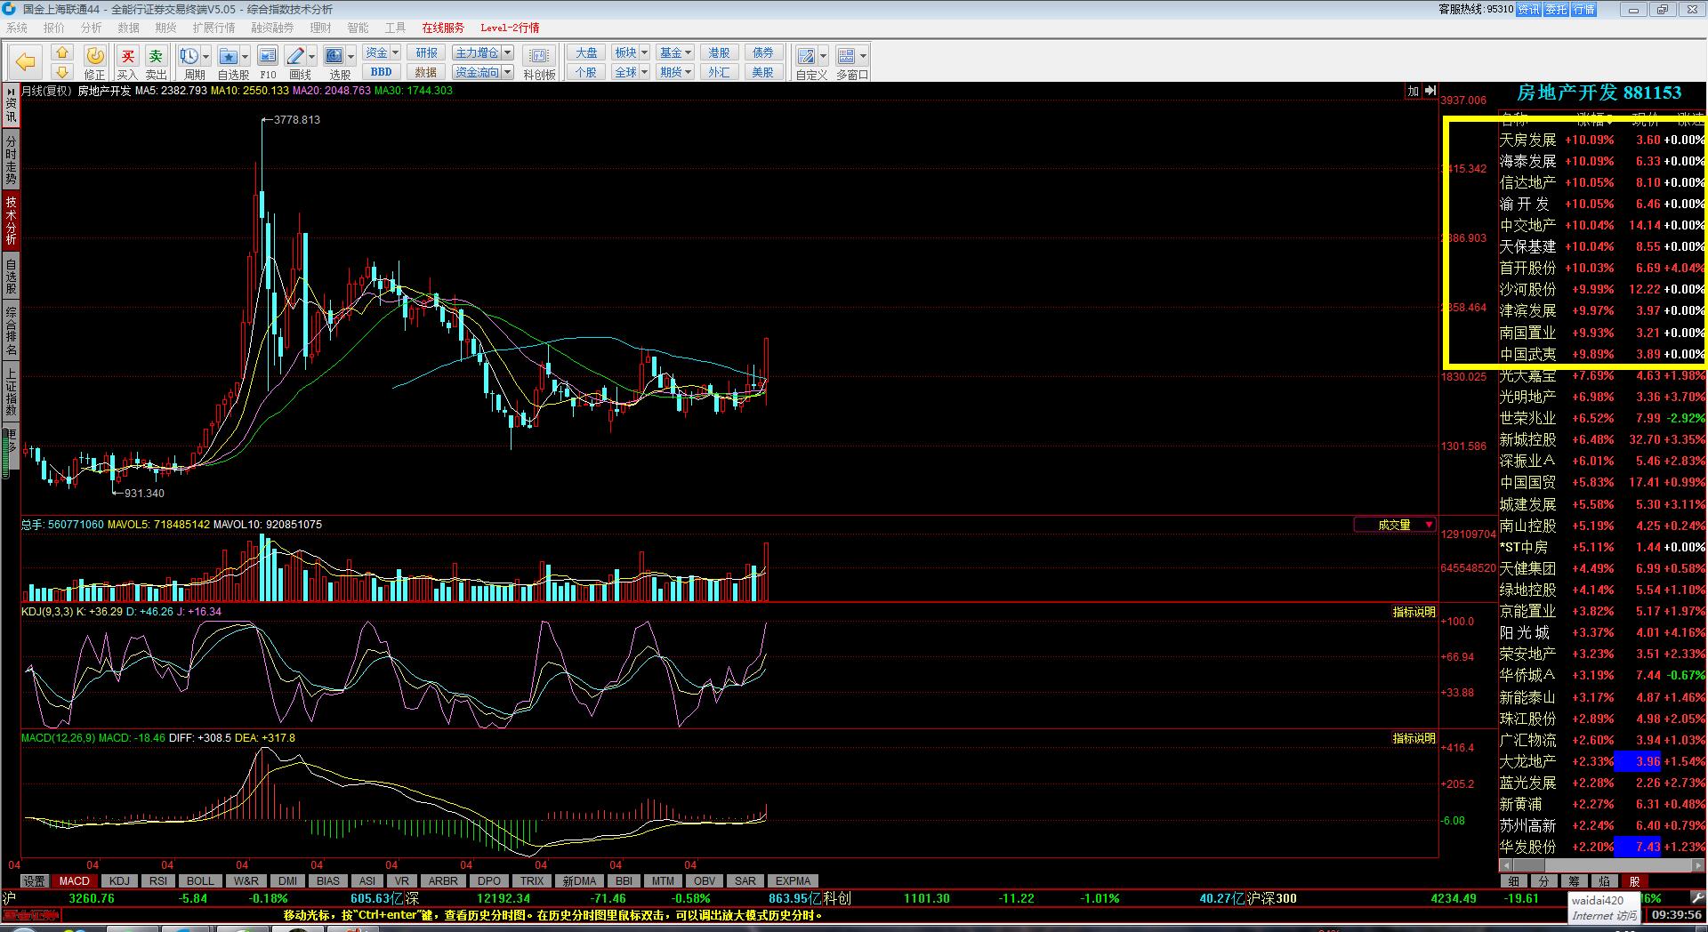The height and width of the screenshot is (932, 1708).
Task: Click the 设置 settings button
Action: (x=35, y=881)
